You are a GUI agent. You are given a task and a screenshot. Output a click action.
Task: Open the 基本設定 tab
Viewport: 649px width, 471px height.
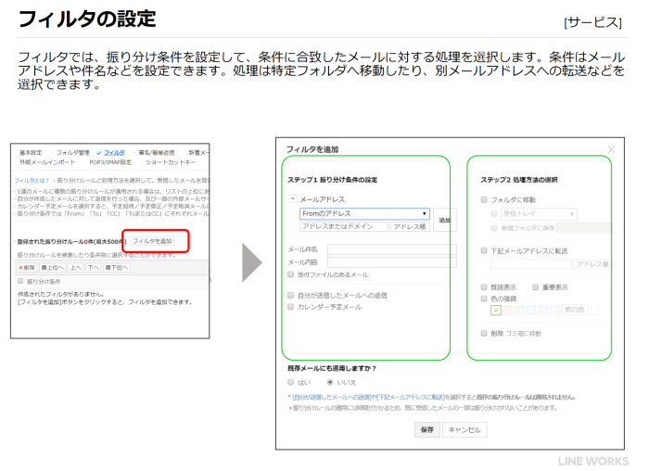coord(31,153)
